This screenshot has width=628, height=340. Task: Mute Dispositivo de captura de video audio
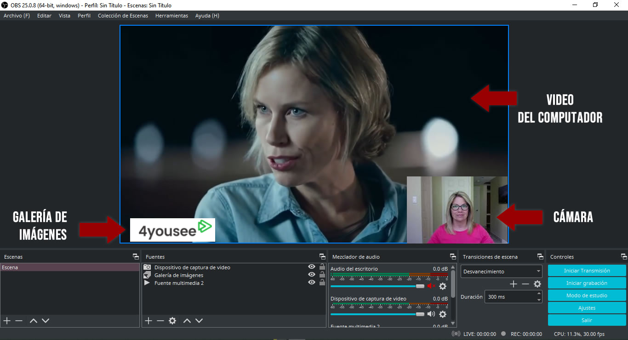[431, 314]
